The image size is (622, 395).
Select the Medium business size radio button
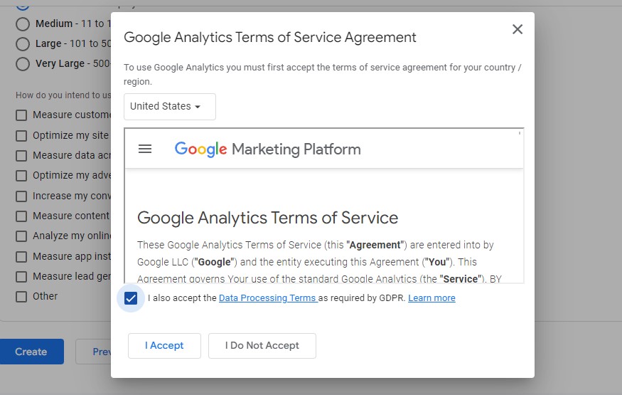23,23
